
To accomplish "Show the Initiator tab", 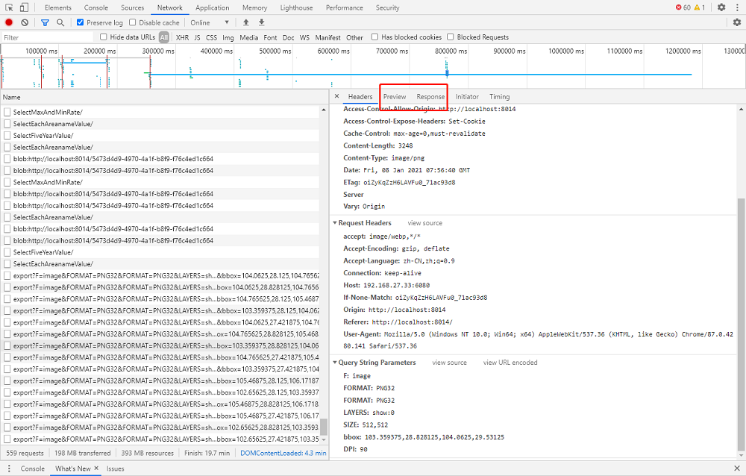I will coord(467,97).
